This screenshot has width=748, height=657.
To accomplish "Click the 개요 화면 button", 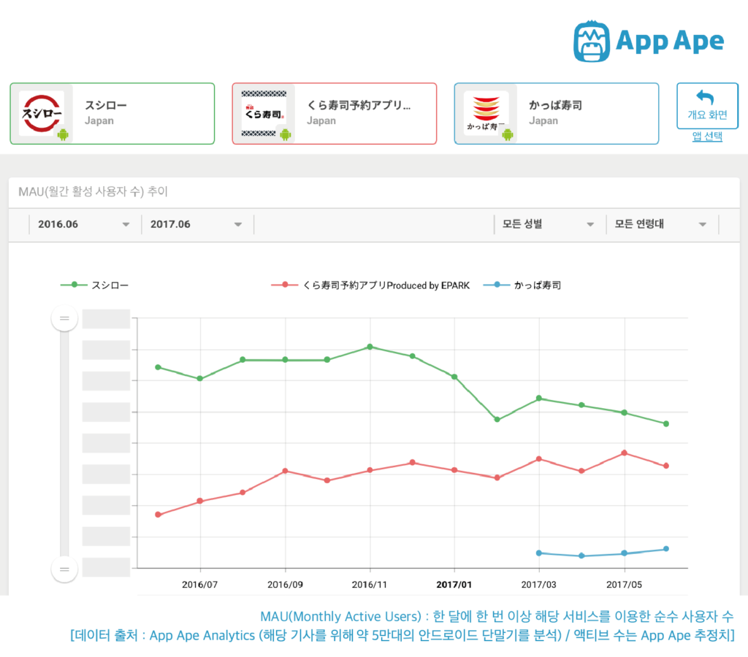I will click(706, 105).
